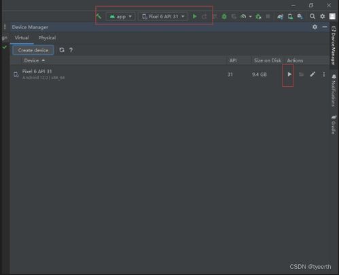Open IDE settings gear in top toolbar

click(x=323, y=16)
